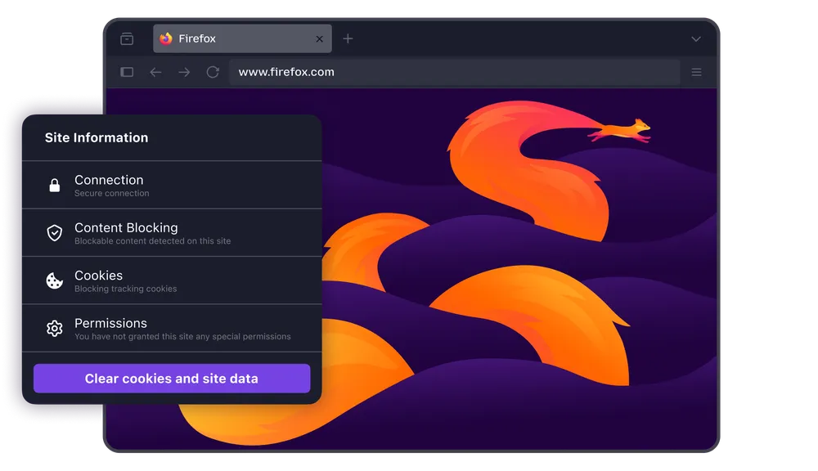This screenshot has height=471, width=818.
Task: Click the Firefox logo favicon in tab
Action: [166, 38]
